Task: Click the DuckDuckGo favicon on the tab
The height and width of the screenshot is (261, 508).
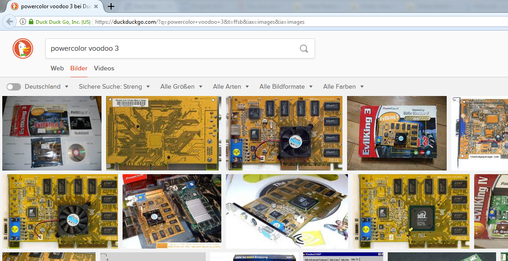Action: [15, 6]
